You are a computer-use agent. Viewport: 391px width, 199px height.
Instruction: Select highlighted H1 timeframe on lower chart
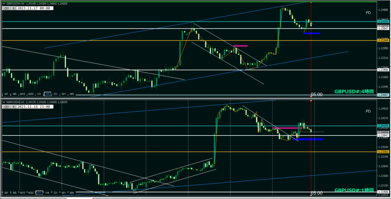(x=39, y=193)
